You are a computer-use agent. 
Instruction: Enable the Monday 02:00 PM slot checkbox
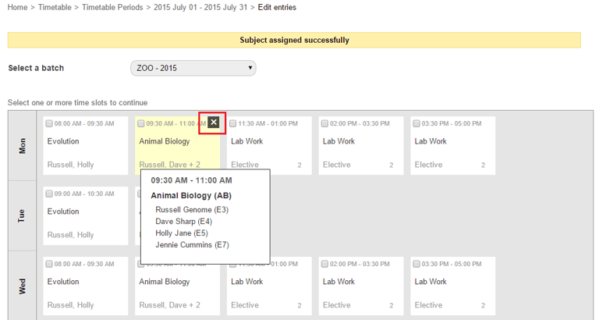pyautogui.click(x=325, y=123)
